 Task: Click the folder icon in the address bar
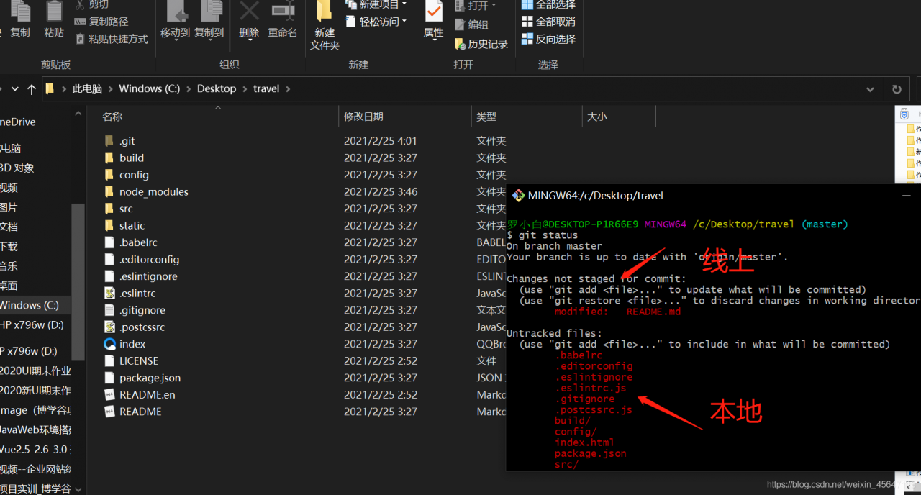(50, 88)
